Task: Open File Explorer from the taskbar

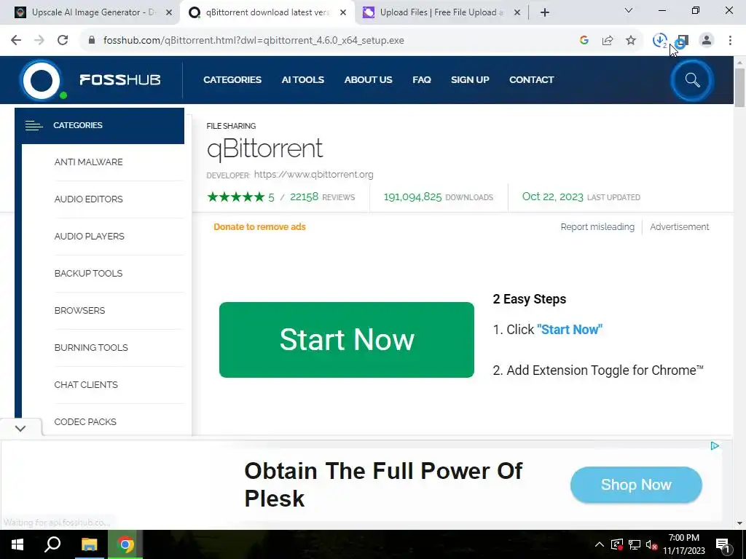Action: (x=89, y=544)
